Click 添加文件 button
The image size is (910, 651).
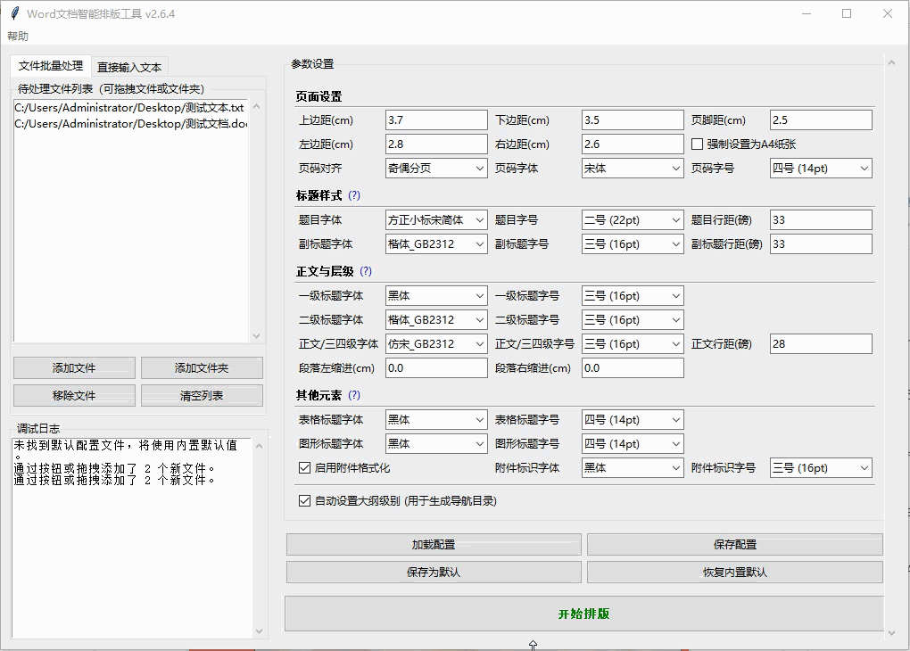click(74, 367)
